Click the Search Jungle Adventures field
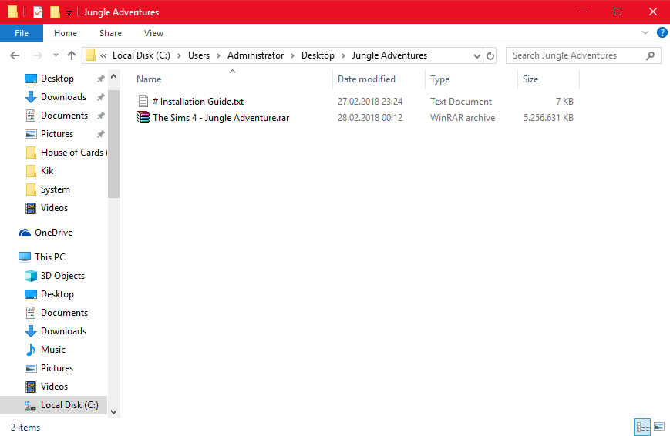Image resolution: width=670 pixels, height=436 pixels. (583, 55)
